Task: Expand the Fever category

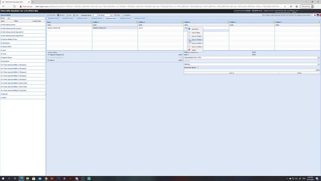Action: tap(23, 54)
